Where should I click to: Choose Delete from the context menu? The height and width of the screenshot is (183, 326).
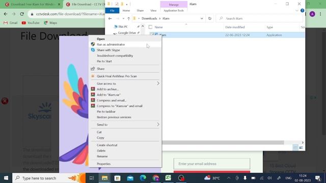[x=125, y=151]
